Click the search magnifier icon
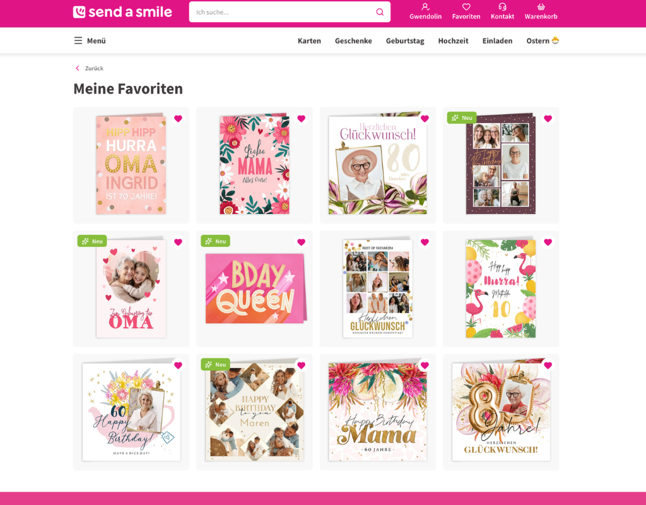Viewport: 646px width, 505px height. click(x=380, y=12)
